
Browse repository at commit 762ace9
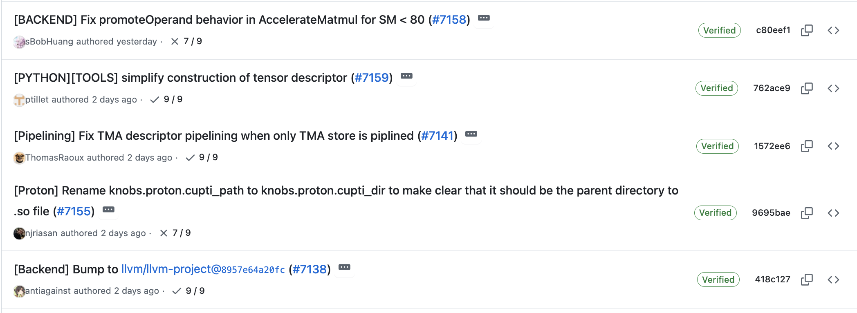833,88
